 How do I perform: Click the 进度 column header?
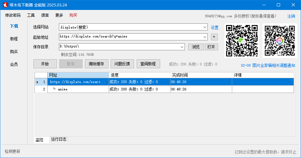pyautogui.click(x=140, y=75)
